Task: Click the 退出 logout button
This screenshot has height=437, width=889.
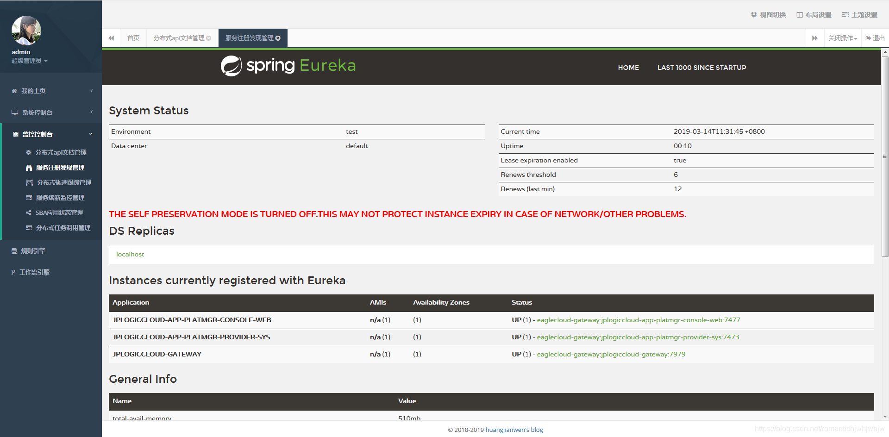Action: coord(875,38)
